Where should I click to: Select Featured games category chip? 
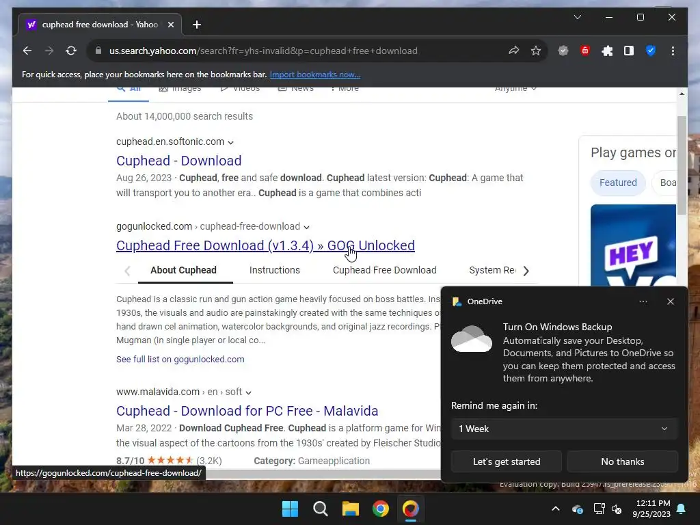[618, 183]
